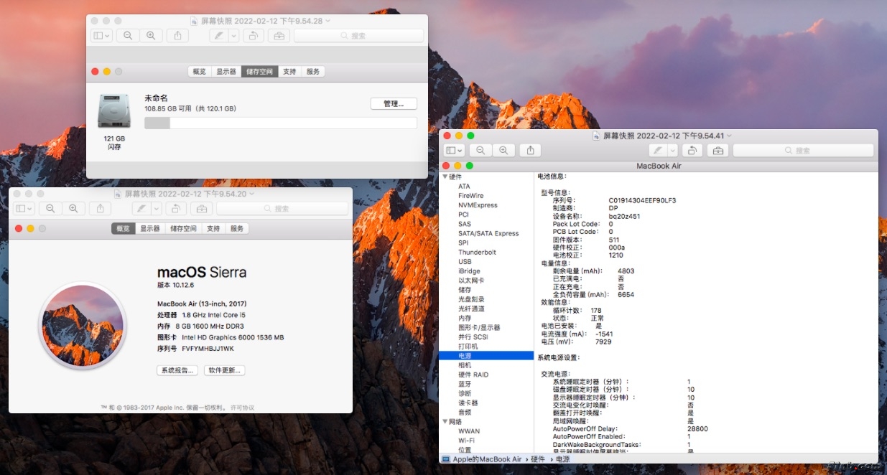Open the markup dropdown arrow in the 9.54.28 window
Screen dimensions: 887x475
(233, 35)
